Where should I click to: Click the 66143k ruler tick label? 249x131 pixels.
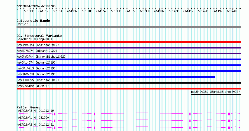point(217,11)
